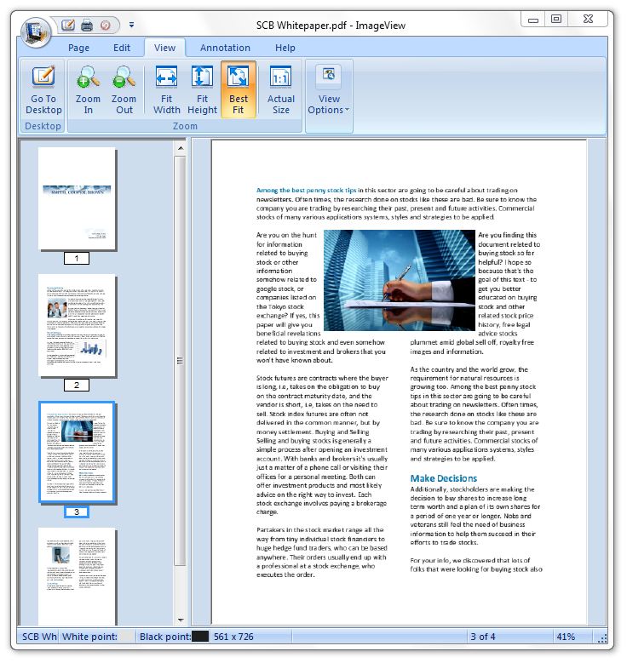
Task: Click the ImageView application orb button
Action: pyautogui.click(x=36, y=31)
